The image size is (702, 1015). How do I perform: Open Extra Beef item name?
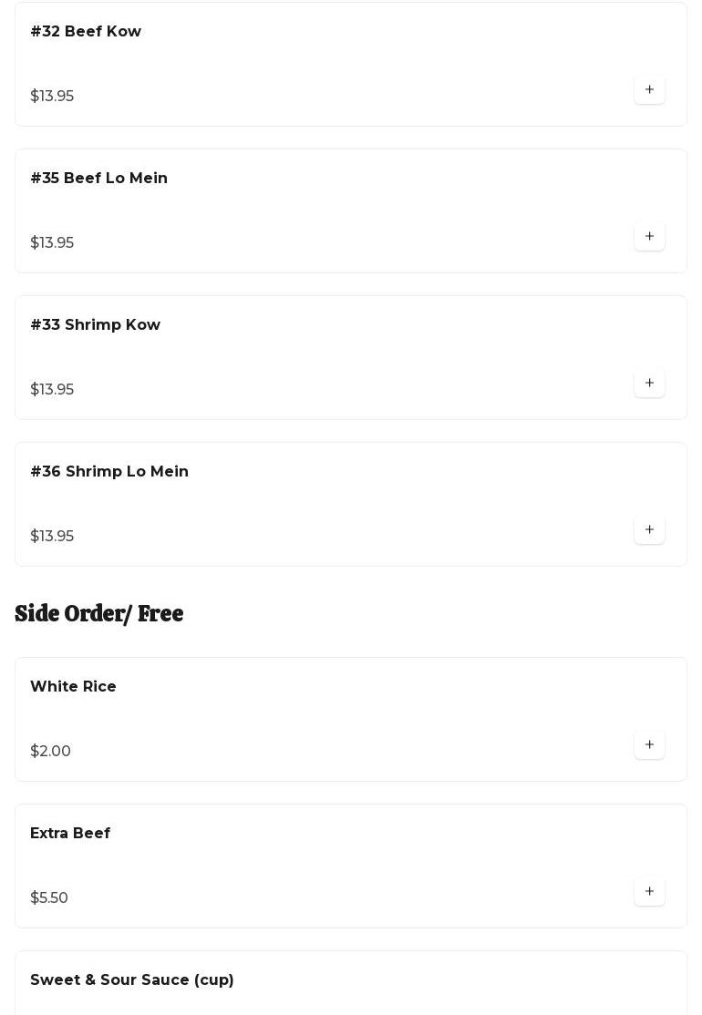click(x=70, y=834)
